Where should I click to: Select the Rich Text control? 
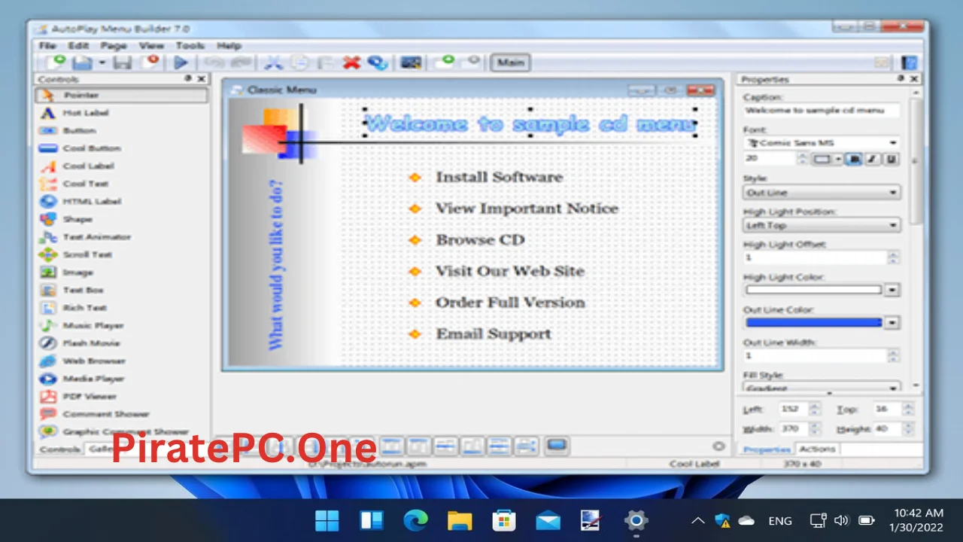click(x=122, y=308)
